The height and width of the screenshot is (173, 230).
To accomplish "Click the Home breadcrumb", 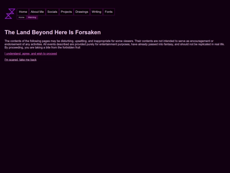I will [21, 18].
